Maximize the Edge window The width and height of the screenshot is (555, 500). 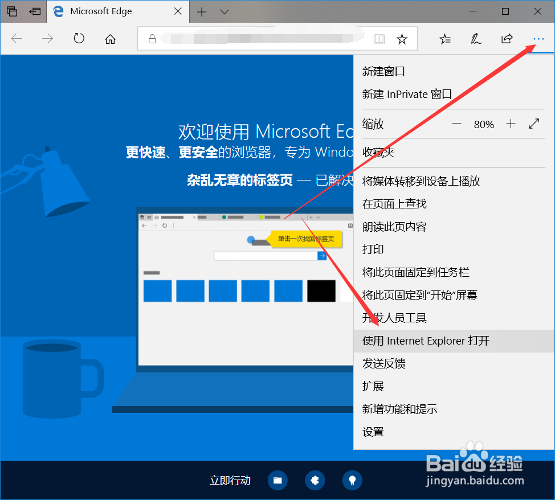(x=505, y=11)
